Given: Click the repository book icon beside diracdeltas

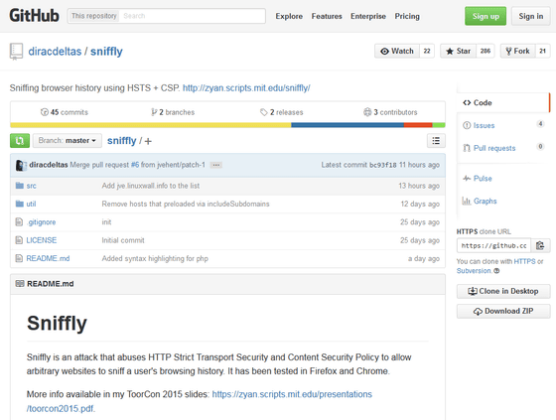Looking at the screenshot, I should (x=16, y=52).
